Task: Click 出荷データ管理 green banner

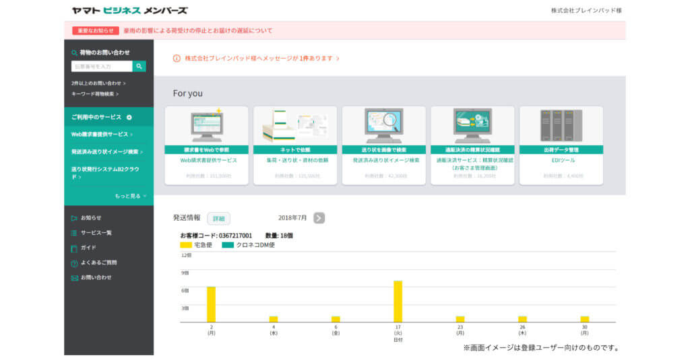Action: (x=561, y=150)
